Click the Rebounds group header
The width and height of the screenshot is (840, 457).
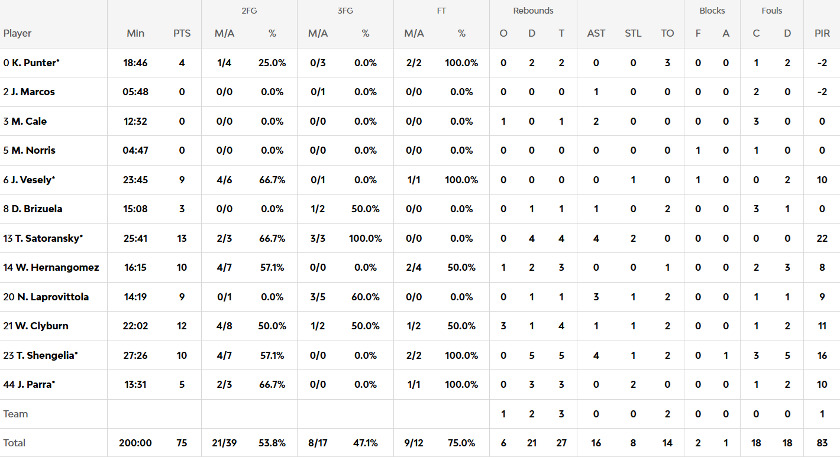(533, 11)
